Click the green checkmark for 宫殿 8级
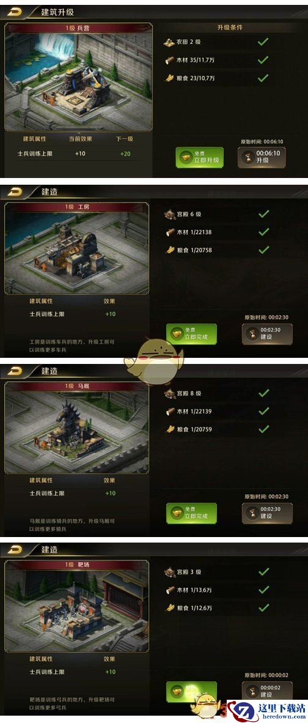Image resolution: width=308 pixels, height=723 pixels. 264,393
